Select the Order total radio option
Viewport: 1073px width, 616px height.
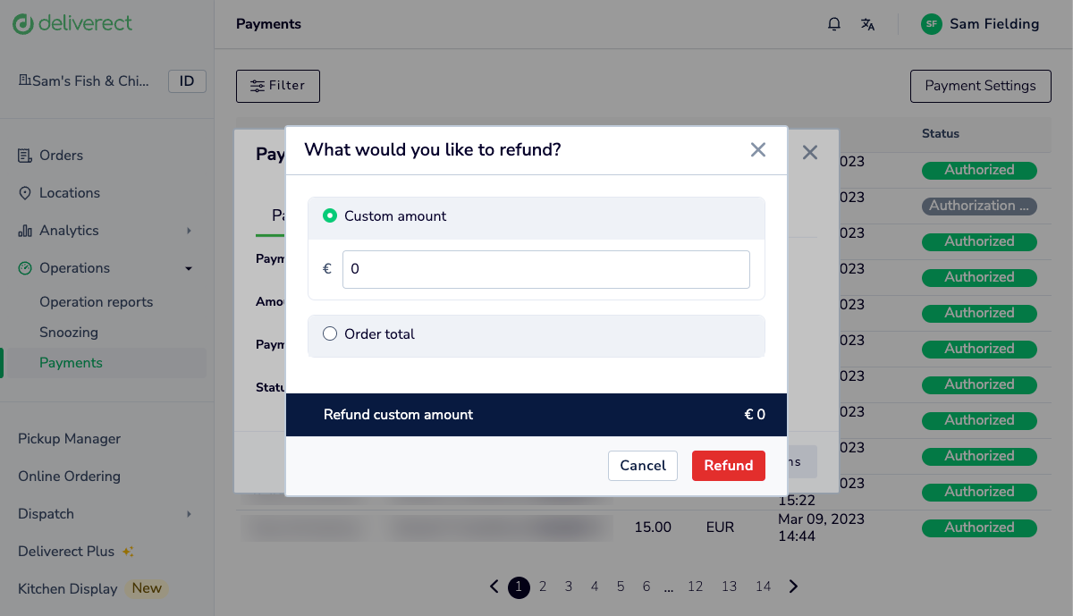(x=330, y=333)
